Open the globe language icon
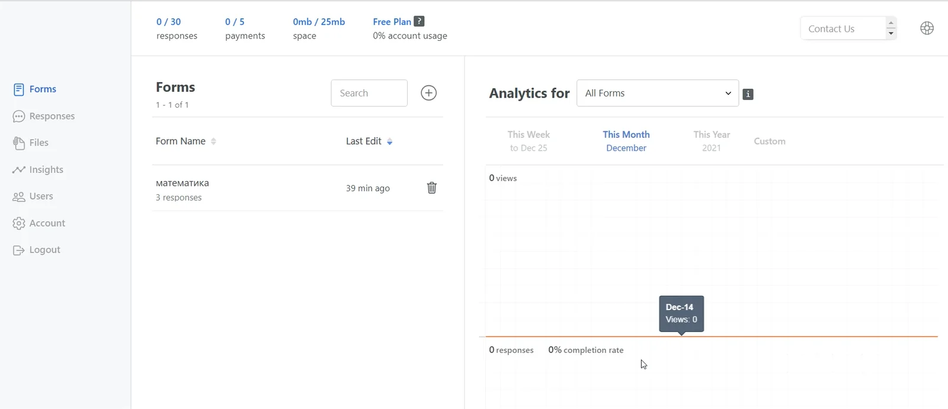This screenshot has height=409, width=948. [927, 28]
